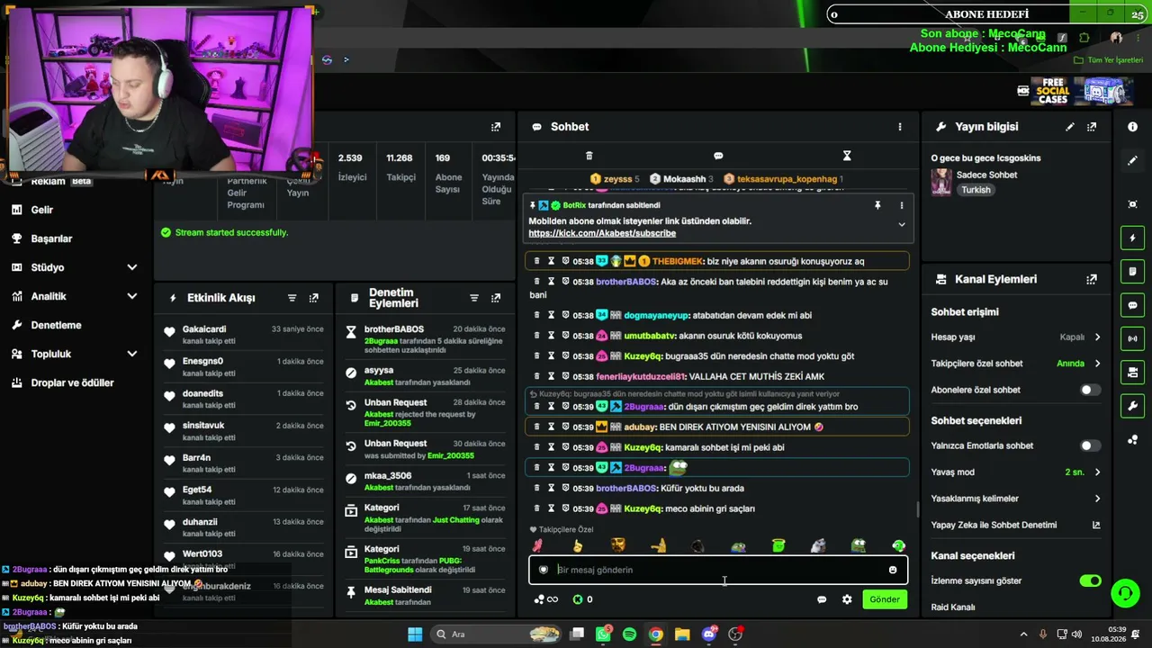The width and height of the screenshot is (1152, 648).
Task: Toggle Abonelere özel sohbet switch
Action: point(1090,391)
